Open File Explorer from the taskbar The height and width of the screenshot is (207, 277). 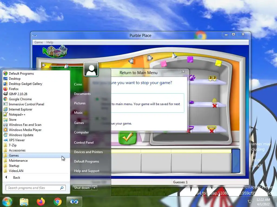coord(24,202)
